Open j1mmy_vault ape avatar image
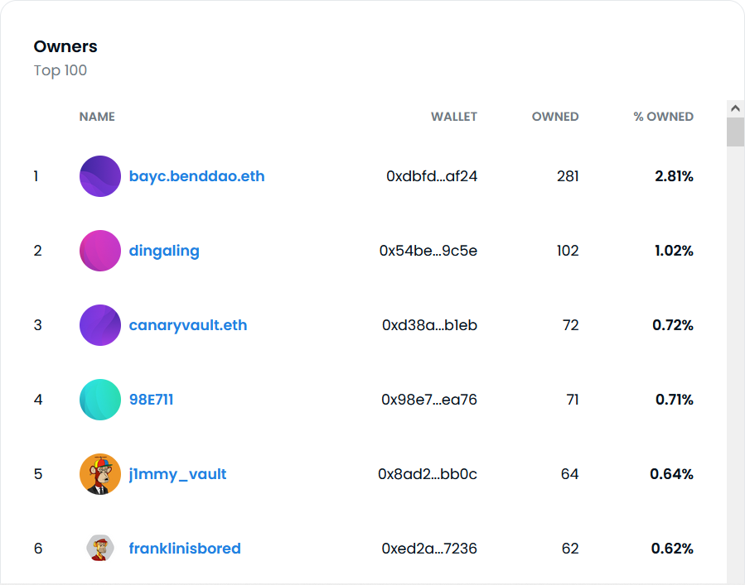Screen dimensions: 745x585 pos(100,474)
